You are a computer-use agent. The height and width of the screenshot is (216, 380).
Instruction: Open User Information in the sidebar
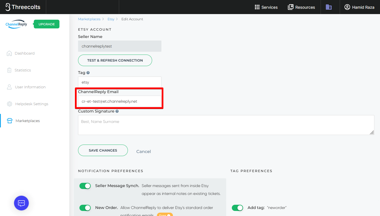click(x=30, y=87)
